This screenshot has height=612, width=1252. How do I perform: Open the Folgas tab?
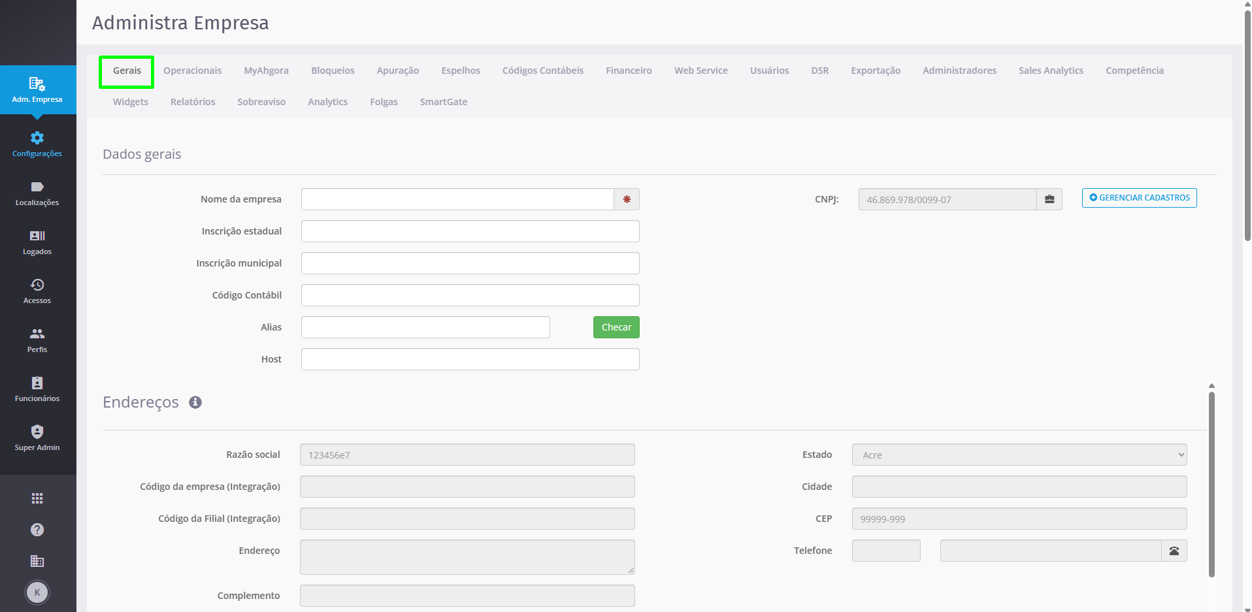click(384, 102)
